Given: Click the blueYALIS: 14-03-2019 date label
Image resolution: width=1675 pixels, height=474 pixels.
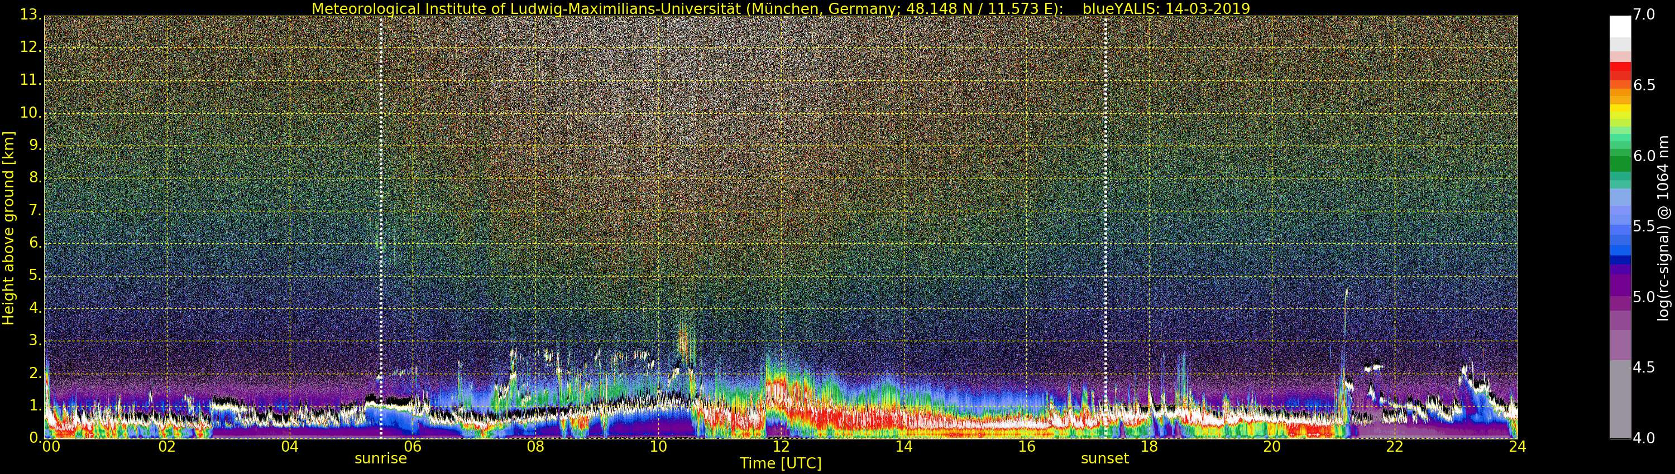Looking at the screenshot, I should tap(1166, 8).
